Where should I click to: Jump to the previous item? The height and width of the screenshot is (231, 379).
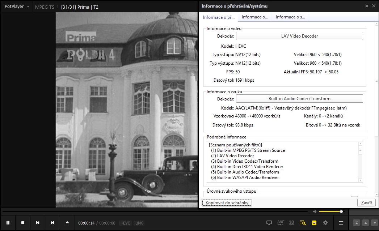(x=37, y=223)
